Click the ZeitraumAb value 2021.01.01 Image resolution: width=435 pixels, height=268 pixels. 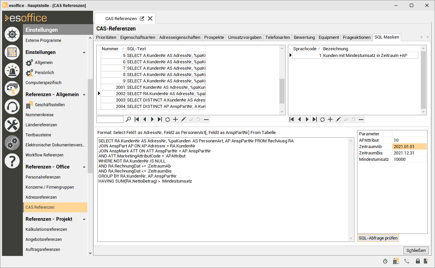tap(409, 146)
